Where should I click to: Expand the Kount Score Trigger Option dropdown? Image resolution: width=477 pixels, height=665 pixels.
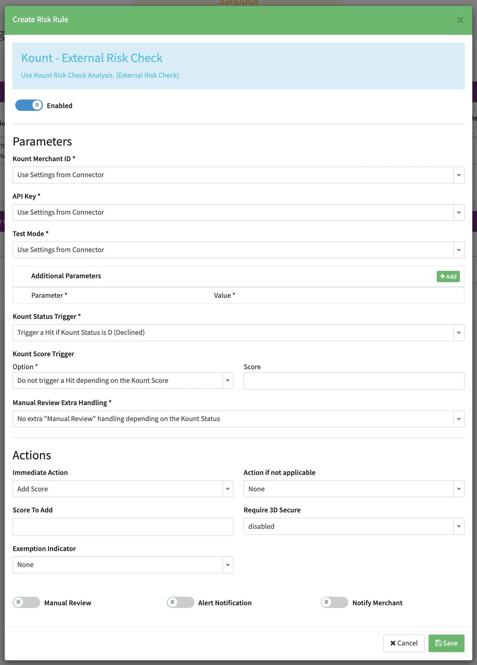(x=123, y=381)
